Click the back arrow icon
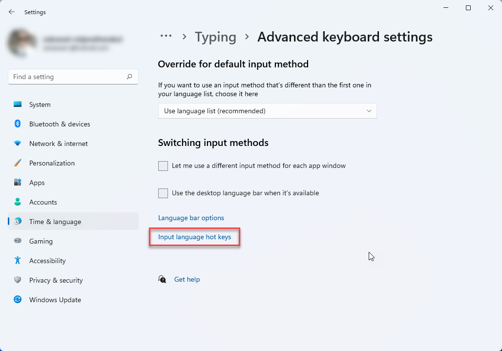Screen dimensions: 502x351 [x=12, y=12]
